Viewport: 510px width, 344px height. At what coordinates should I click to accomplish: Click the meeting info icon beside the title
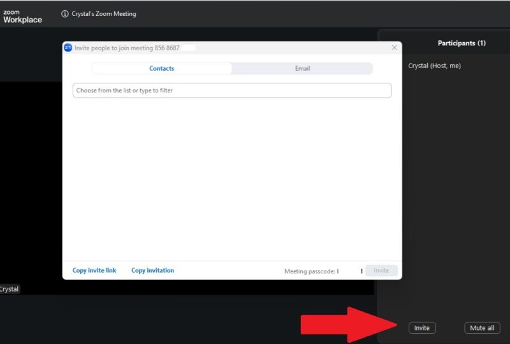[x=65, y=13]
